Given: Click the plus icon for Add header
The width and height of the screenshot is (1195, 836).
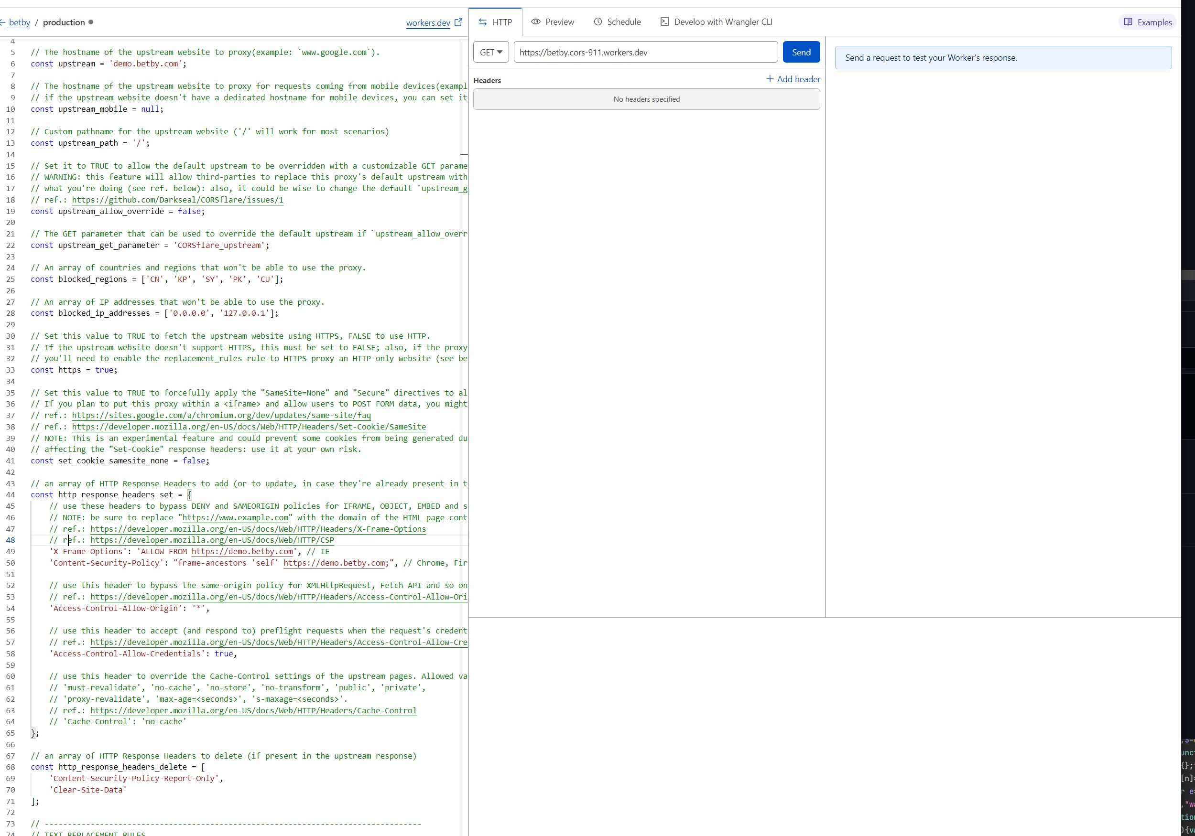Looking at the screenshot, I should (x=770, y=78).
